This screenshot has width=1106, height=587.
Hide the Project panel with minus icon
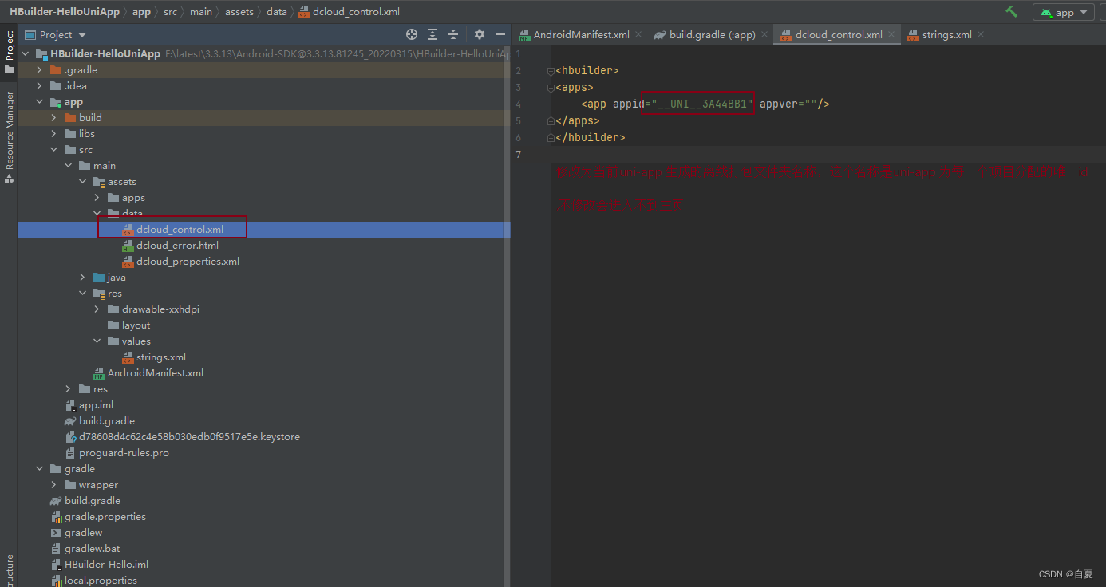[x=500, y=34]
